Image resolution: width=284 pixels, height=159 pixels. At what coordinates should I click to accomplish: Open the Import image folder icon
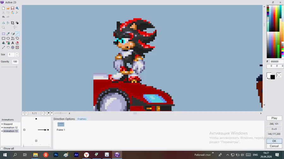8,8
